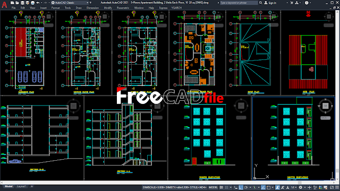Expand polar tracking angle dropdown

(x=250, y=187)
